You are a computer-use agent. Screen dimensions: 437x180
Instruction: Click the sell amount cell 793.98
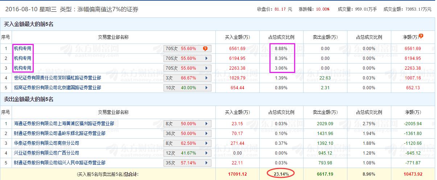tap(325, 163)
